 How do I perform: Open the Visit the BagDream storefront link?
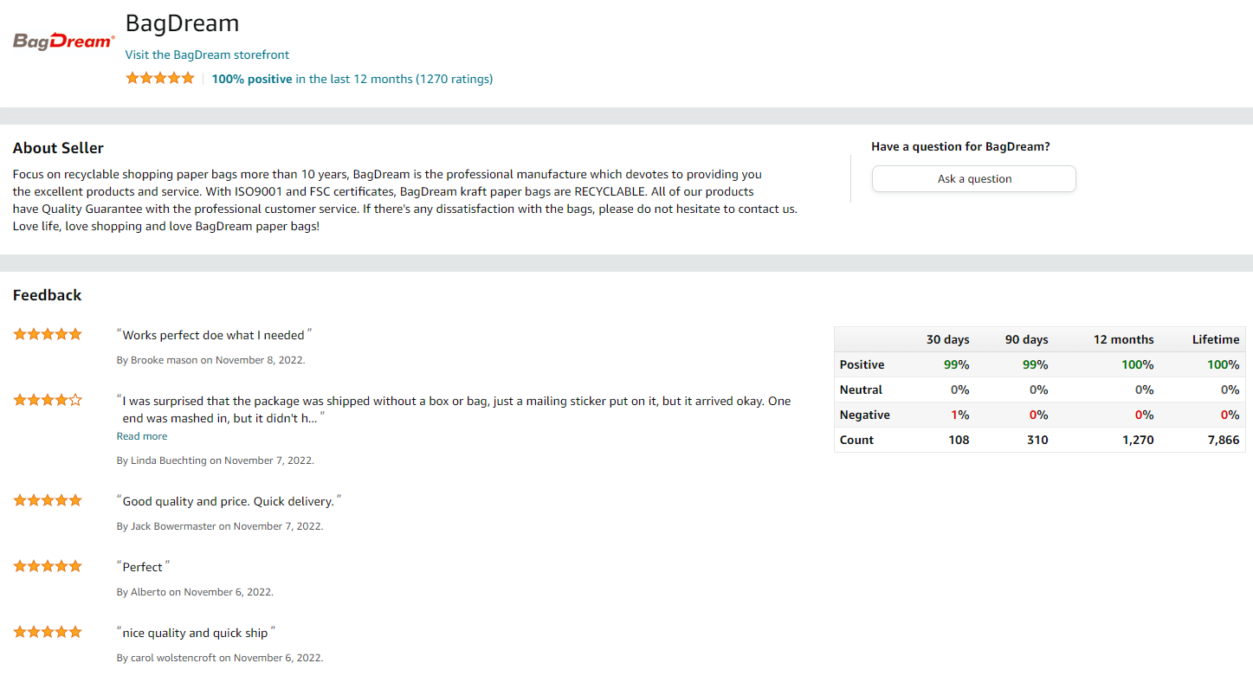click(x=207, y=55)
